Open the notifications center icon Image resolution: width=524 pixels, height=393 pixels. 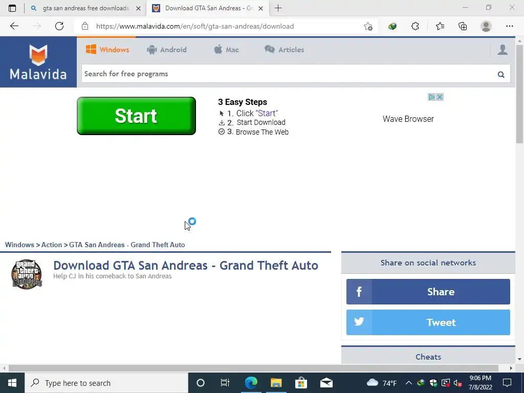[507, 383]
